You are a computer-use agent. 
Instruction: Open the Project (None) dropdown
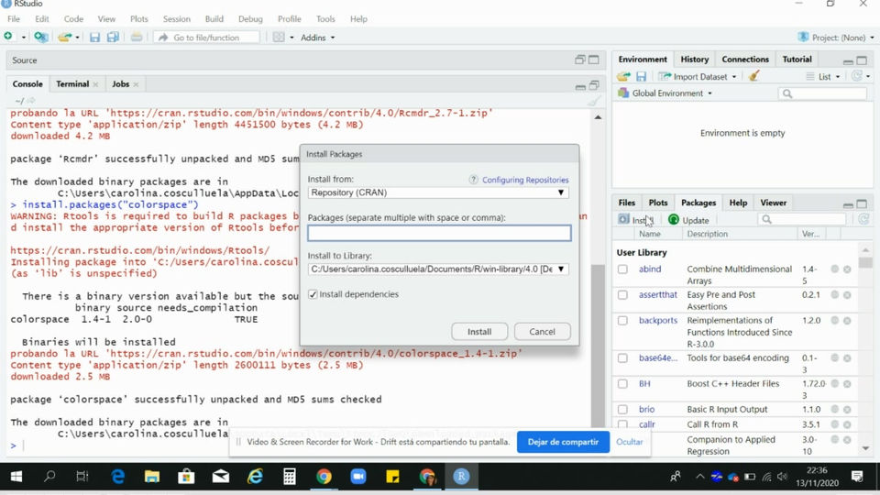[x=836, y=38]
